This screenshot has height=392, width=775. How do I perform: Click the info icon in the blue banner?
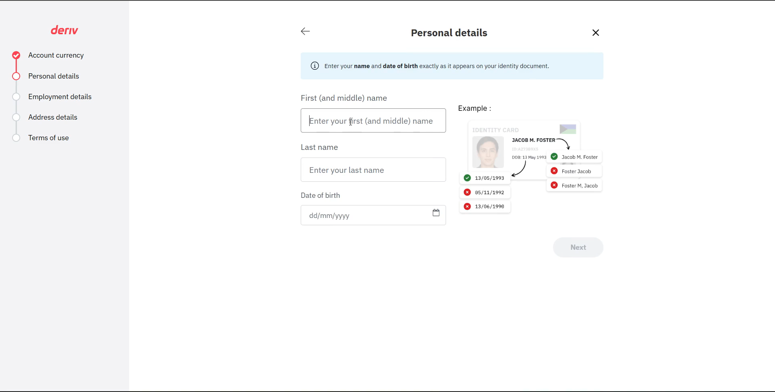pyautogui.click(x=315, y=66)
